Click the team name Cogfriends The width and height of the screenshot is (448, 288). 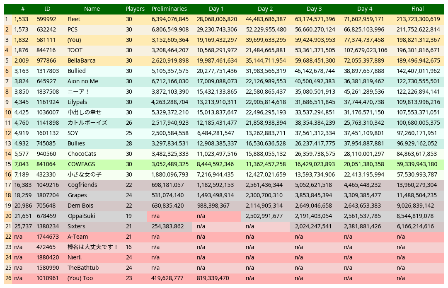[x=82, y=185]
